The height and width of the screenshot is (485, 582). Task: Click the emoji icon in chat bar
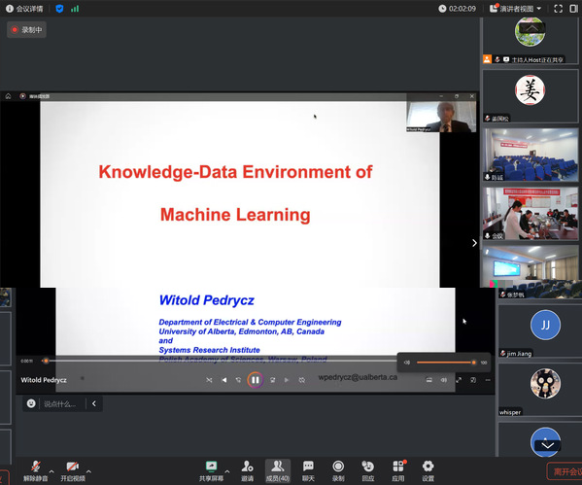31,403
